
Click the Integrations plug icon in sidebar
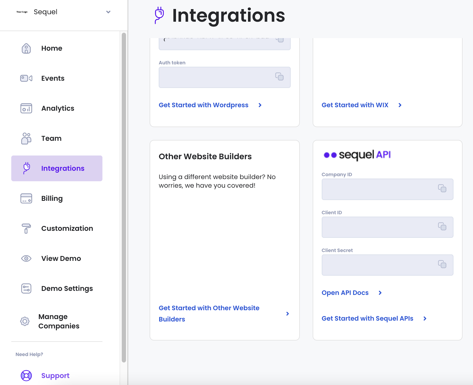tap(27, 168)
